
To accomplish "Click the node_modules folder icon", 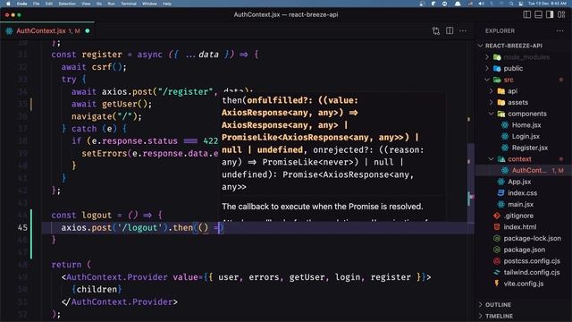I will point(497,57).
